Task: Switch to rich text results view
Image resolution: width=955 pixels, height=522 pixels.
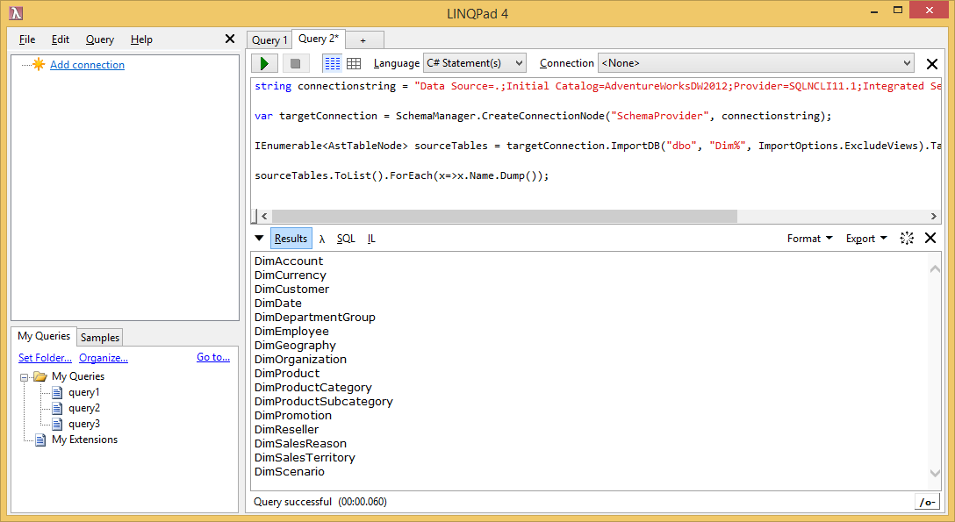Action: pyautogui.click(x=332, y=63)
